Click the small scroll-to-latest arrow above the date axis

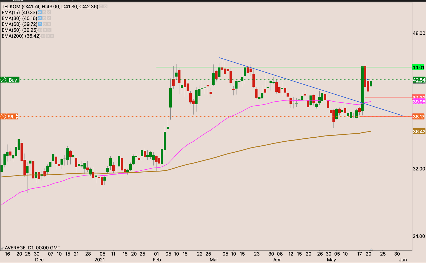coord(371,249)
